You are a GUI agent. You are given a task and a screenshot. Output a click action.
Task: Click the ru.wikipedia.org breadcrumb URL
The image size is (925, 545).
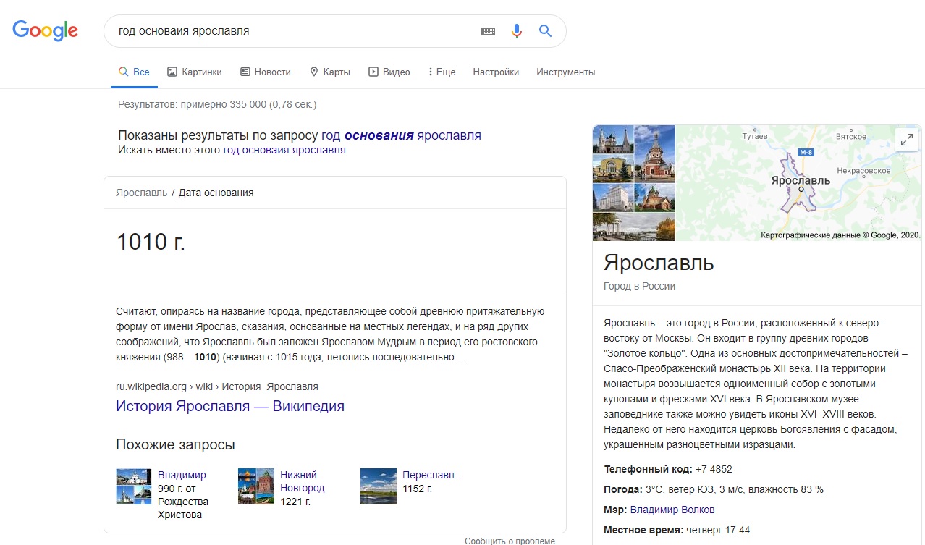click(x=217, y=386)
